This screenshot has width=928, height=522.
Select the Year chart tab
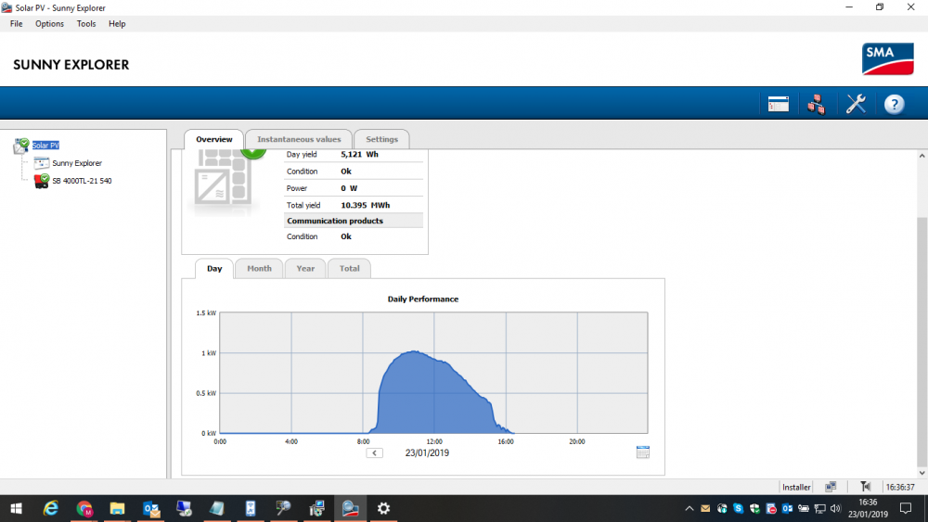tap(305, 268)
